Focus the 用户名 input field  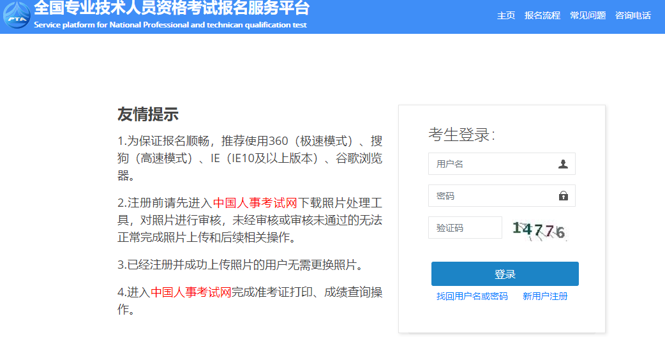(x=491, y=164)
